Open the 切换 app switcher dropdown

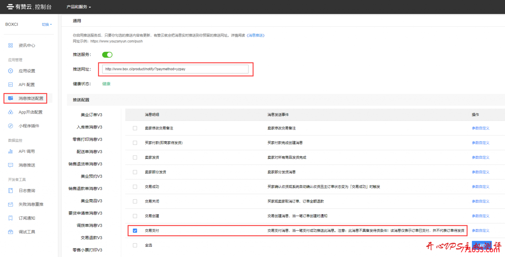[47, 24]
